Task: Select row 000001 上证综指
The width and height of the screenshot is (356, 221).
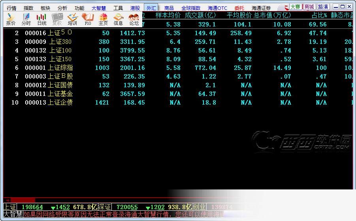Action: point(178,68)
